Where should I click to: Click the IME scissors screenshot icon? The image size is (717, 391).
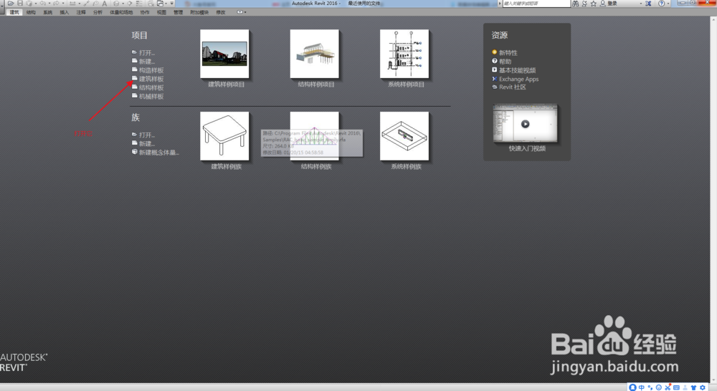click(668, 387)
